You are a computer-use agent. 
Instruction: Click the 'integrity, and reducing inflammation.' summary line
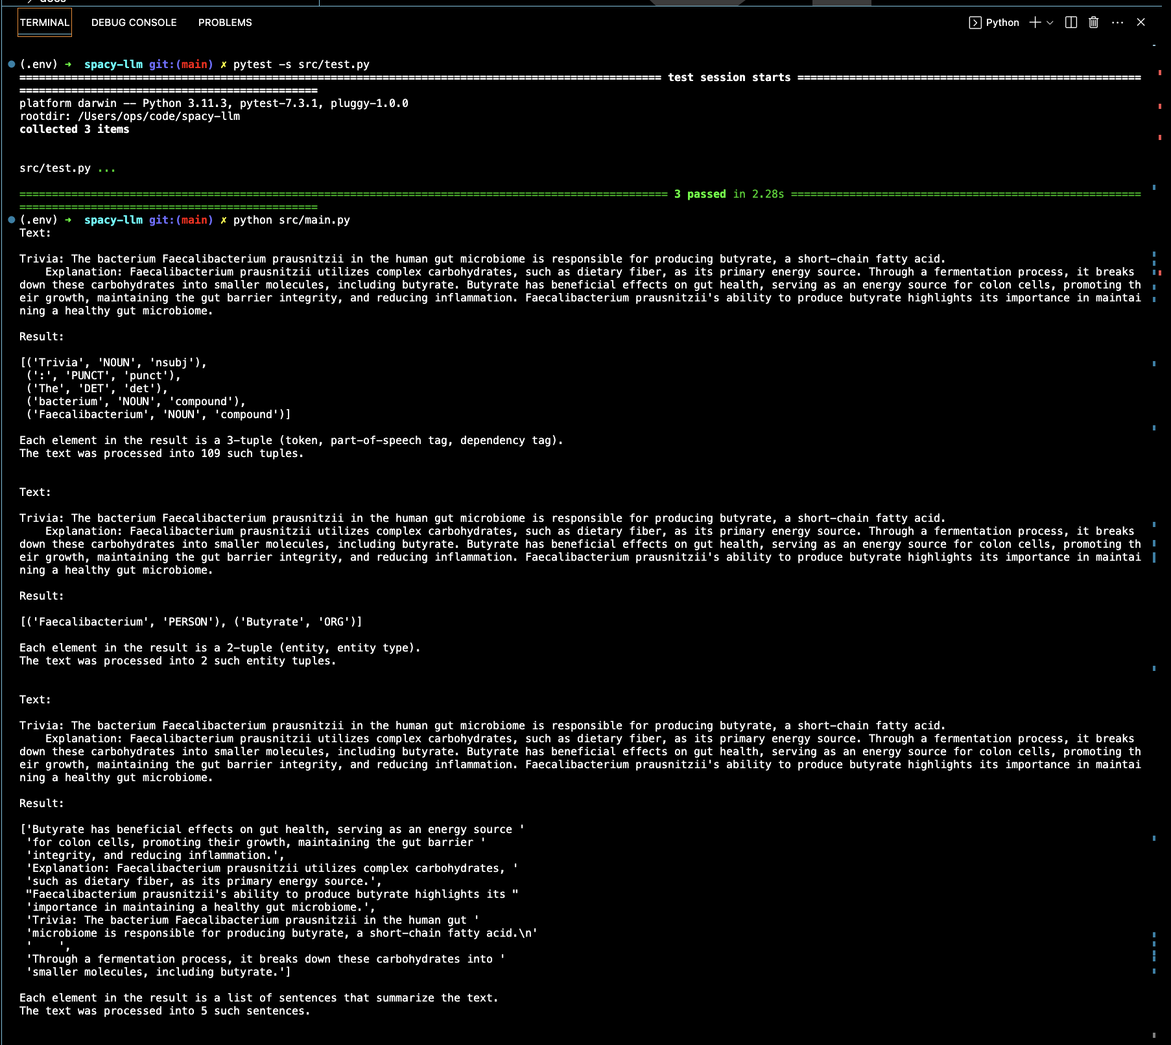[x=155, y=855]
